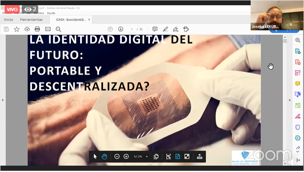Open Protect shield tool in sidebar
Viewport: 304px width, 172px height.
tap(297, 127)
